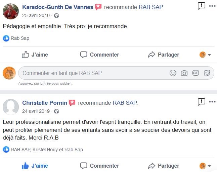This screenshot has width=217, height=172.
Task: Click Commenter under Karadoc-Gunth's post
Action: pyautogui.click(x=100, y=55)
